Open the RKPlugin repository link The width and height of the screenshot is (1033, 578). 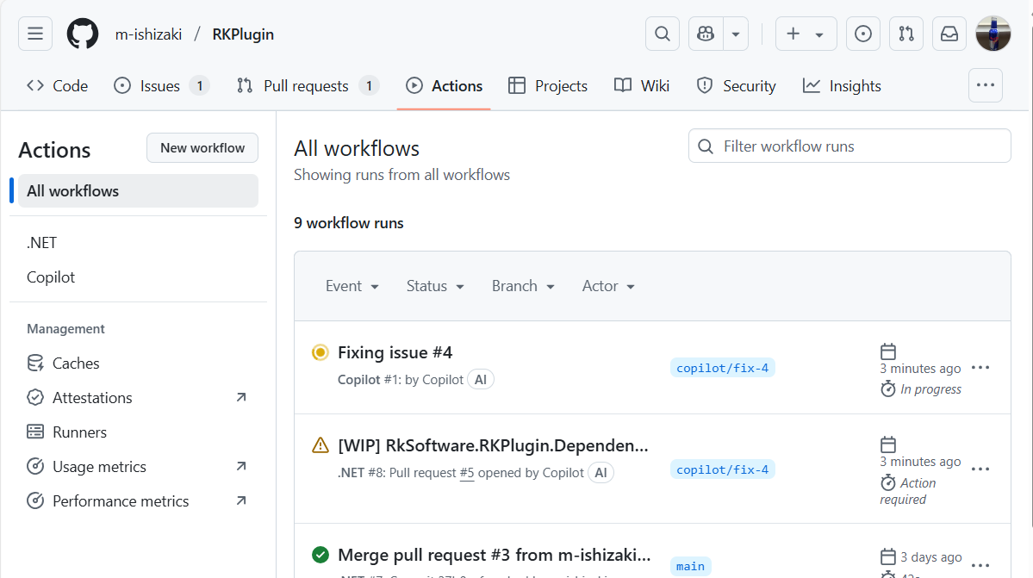243,34
